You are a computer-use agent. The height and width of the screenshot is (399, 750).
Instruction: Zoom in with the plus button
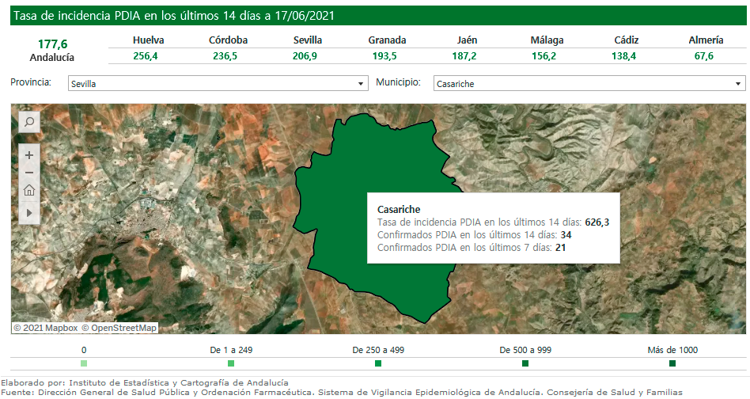(x=29, y=156)
